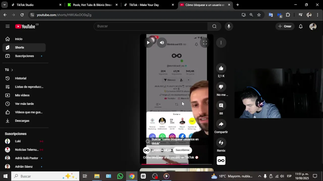Bookmark this page with the star
Image resolution: width=323 pixels, height=181 pixels.
(x=259, y=15)
